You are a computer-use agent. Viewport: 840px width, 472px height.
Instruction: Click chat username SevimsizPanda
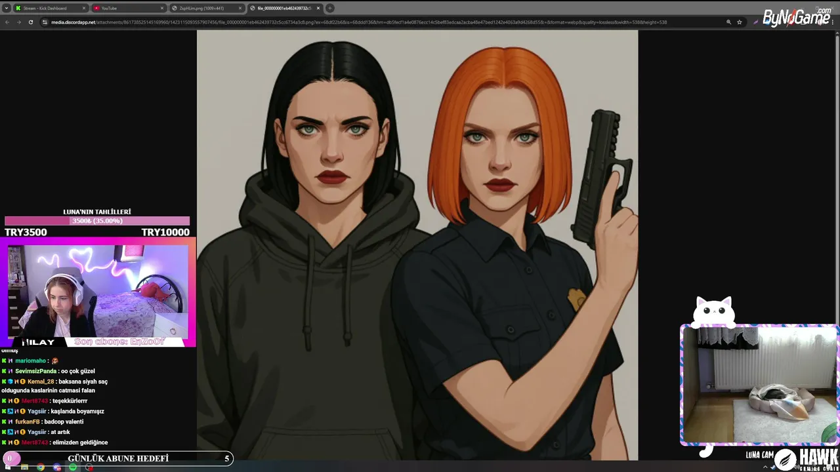pos(36,371)
